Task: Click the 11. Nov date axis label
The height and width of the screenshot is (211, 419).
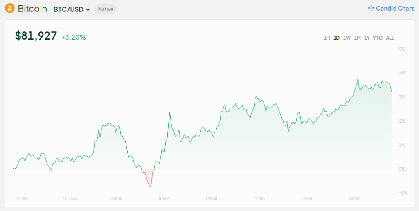Action: (70, 199)
